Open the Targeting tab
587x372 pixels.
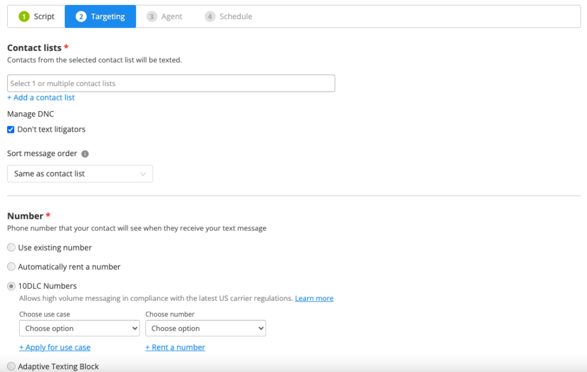click(x=101, y=17)
